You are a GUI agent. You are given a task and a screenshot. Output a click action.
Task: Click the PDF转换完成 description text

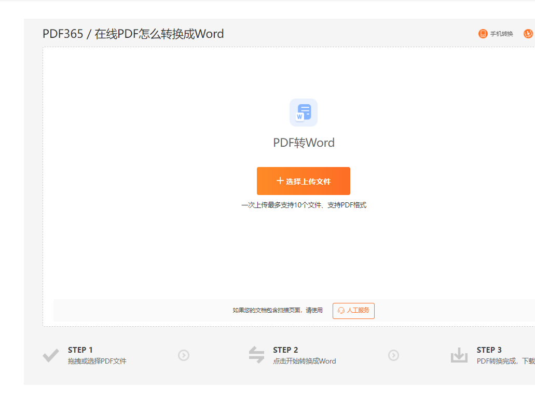505,361
